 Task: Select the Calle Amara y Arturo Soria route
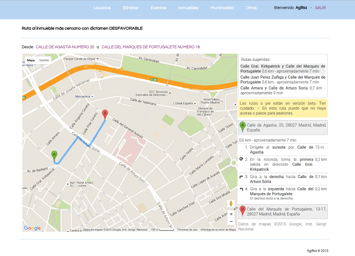283,90
